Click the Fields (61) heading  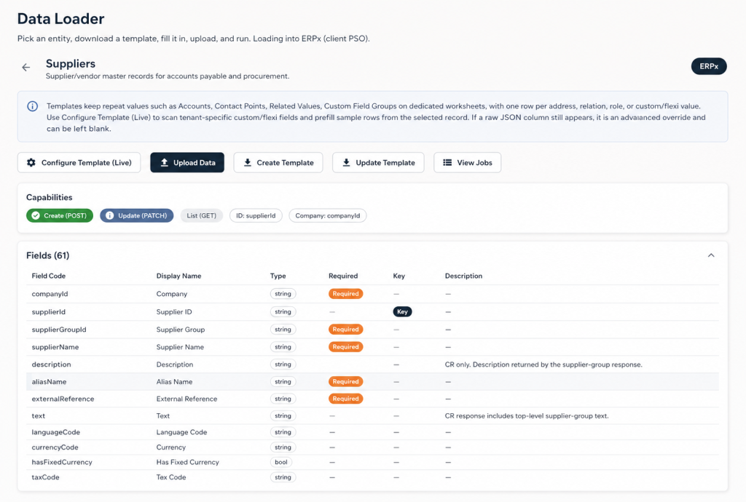[47, 255]
